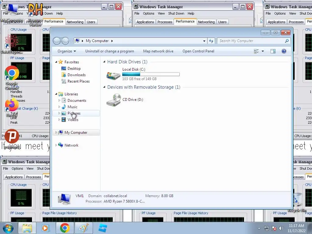The image size is (312, 234).
Task: Switch to Applications tab, middle Task Manager
Action: pos(145,22)
